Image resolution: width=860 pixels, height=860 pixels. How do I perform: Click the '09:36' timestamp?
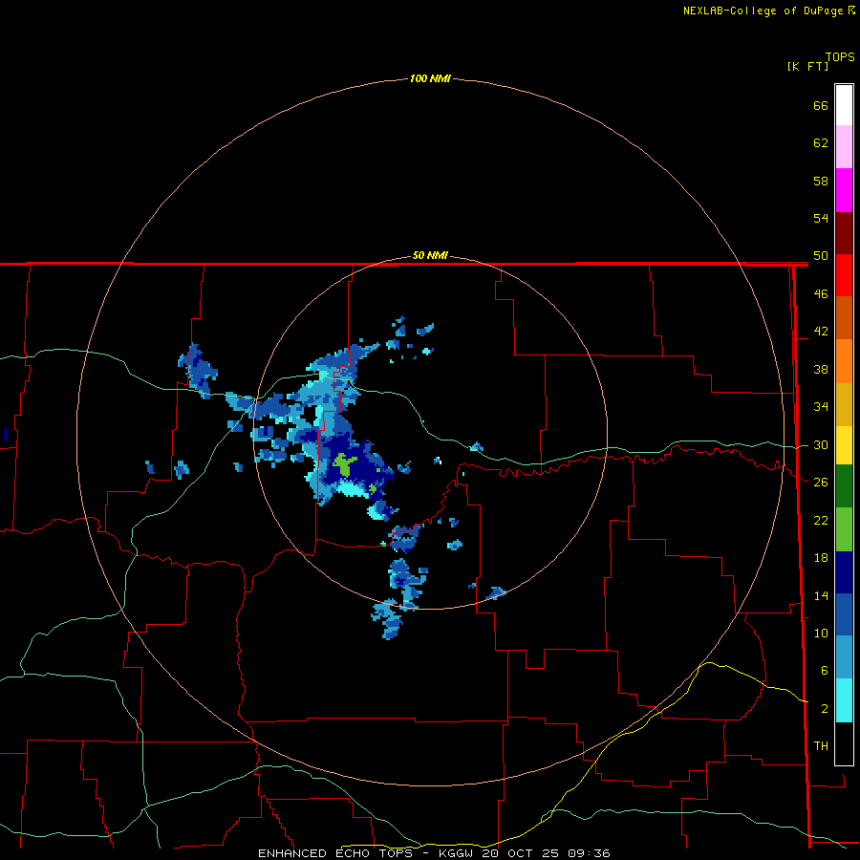[588, 853]
